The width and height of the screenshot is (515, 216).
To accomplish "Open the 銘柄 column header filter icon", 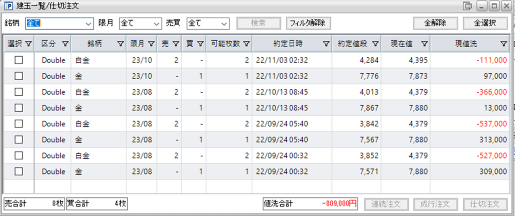I will pyautogui.click(x=121, y=44).
